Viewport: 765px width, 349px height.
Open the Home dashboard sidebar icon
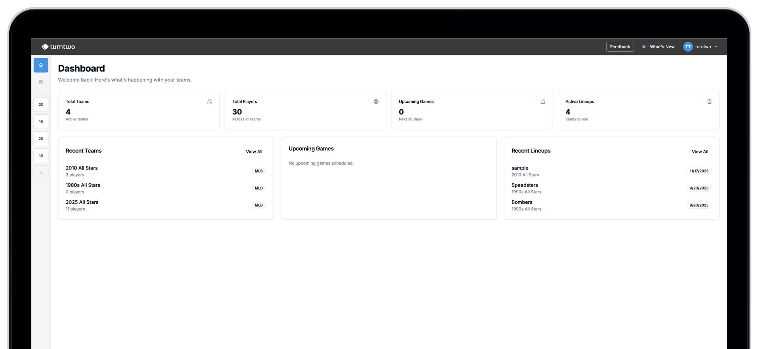pos(41,65)
